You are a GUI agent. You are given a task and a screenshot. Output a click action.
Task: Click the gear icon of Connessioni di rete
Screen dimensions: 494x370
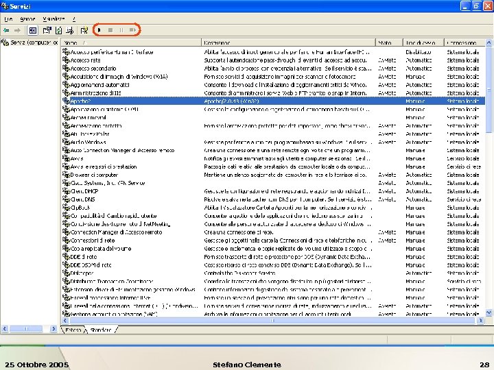coord(66,240)
